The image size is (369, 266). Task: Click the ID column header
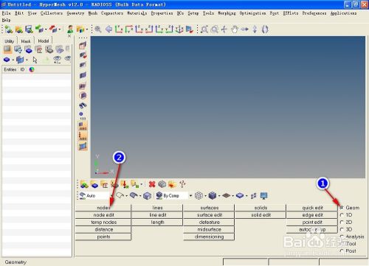click(22, 69)
